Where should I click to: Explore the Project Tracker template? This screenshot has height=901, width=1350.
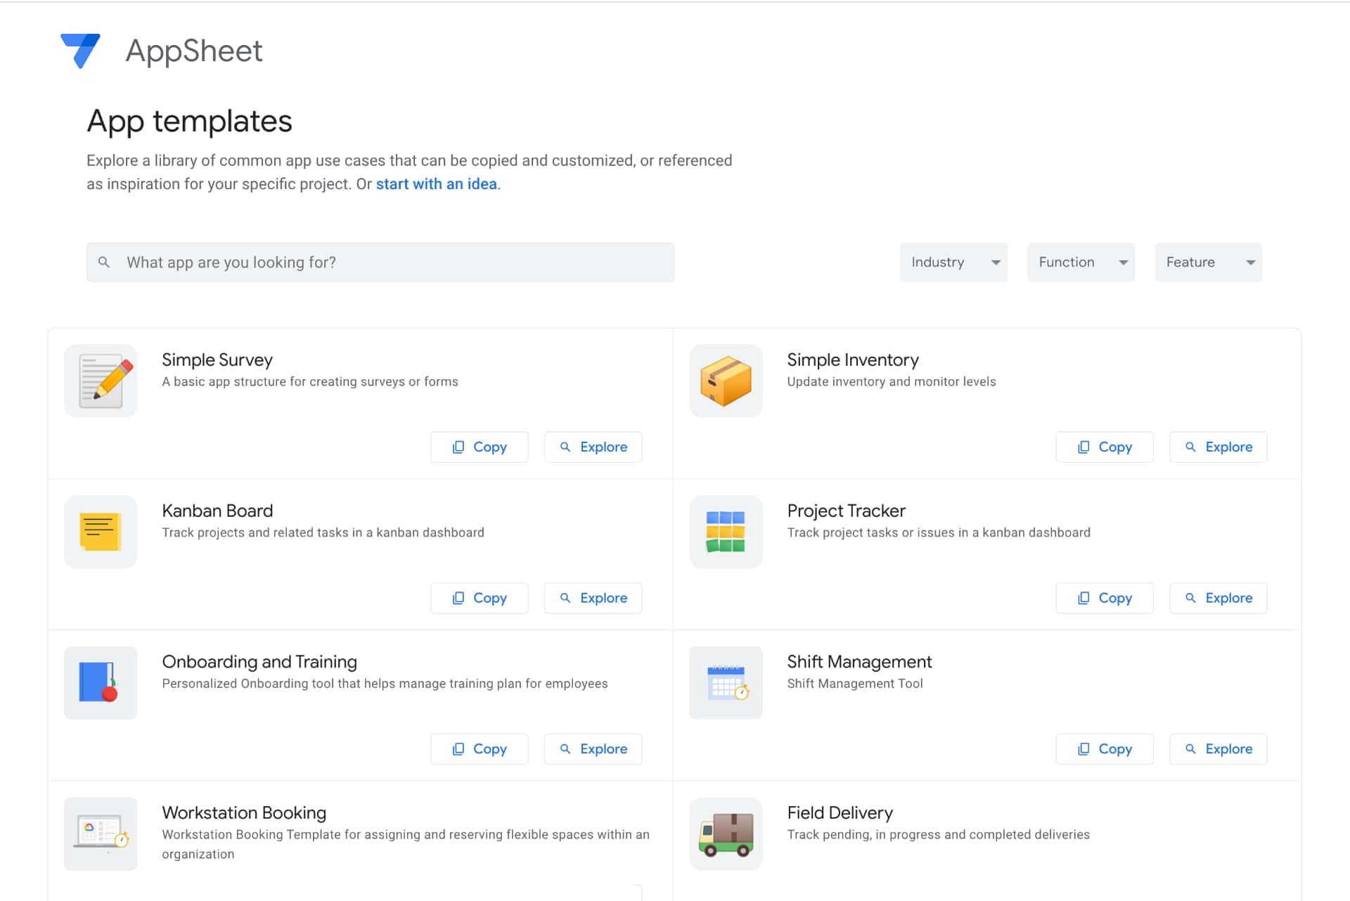[1218, 599]
